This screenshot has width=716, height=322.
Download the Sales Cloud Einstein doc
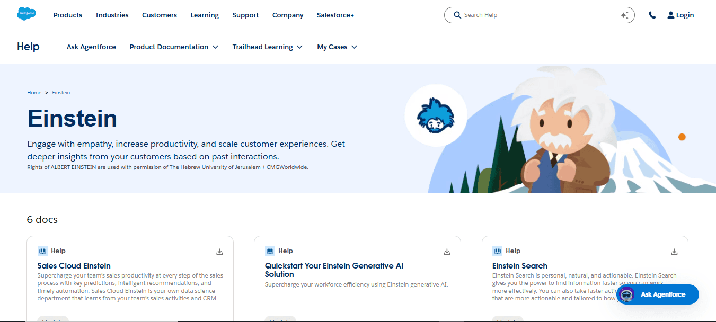click(x=219, y=252)
